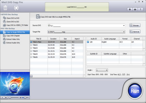Click the Browse button
The image size is (146, 103).
[135, 25]
